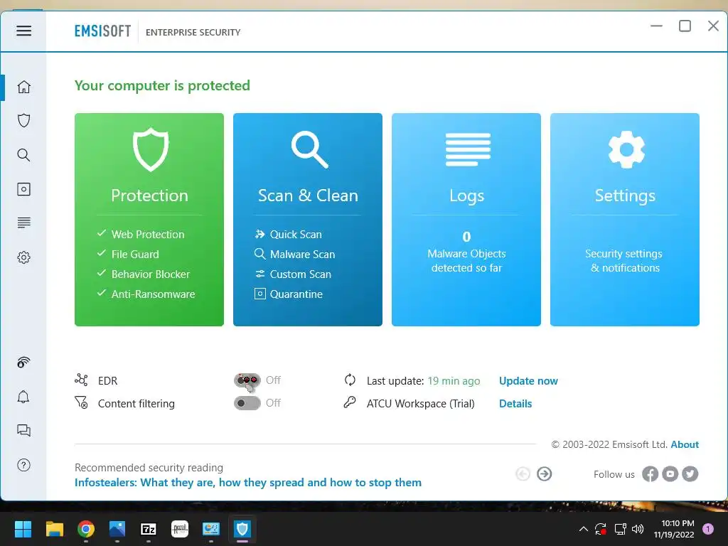Toggle the EDR switch on

tap(247, 380)
